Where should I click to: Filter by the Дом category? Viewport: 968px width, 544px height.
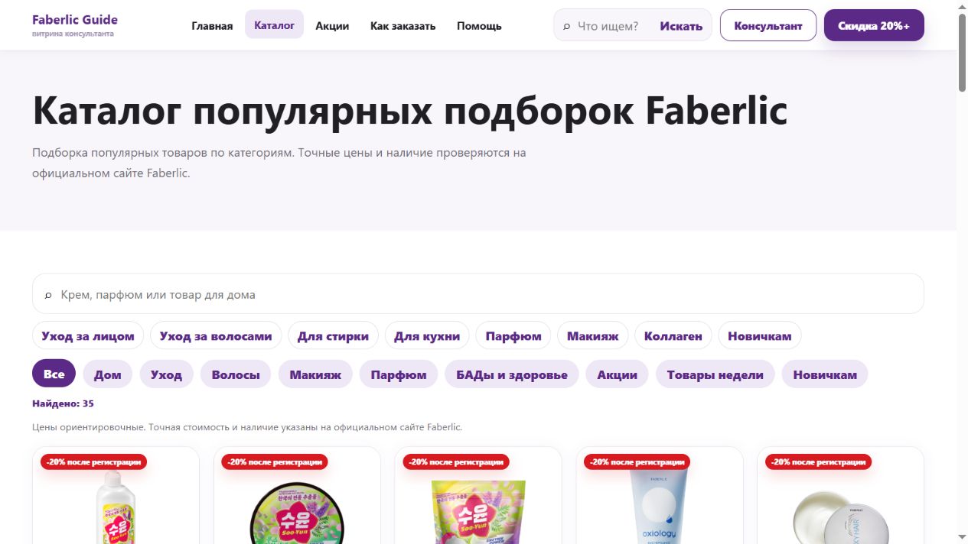coord(108,374)
